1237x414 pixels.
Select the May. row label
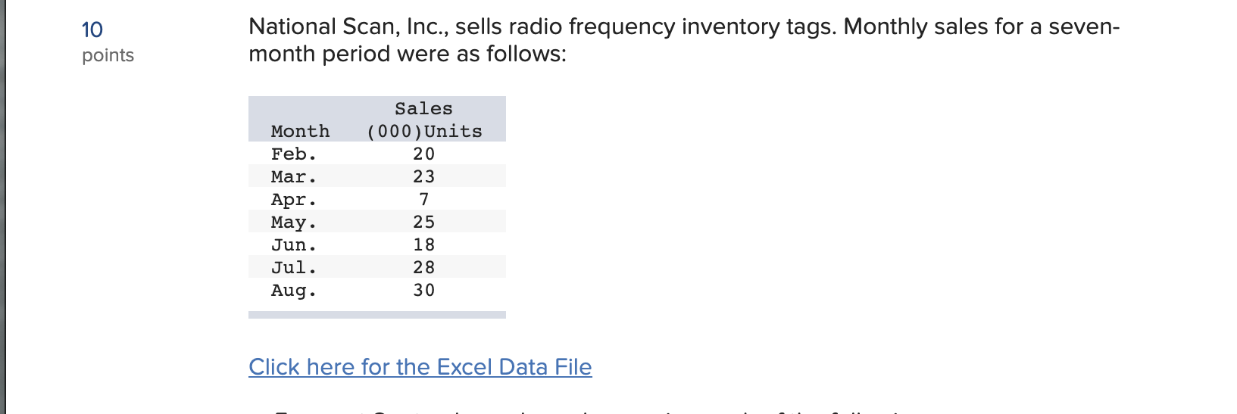tap(294, 223)
